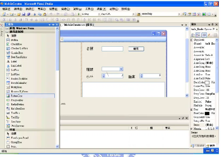Open the statusStrip find dropdown arrow
221x157 pixels.
pyautogui.click(x=179, y=14)
